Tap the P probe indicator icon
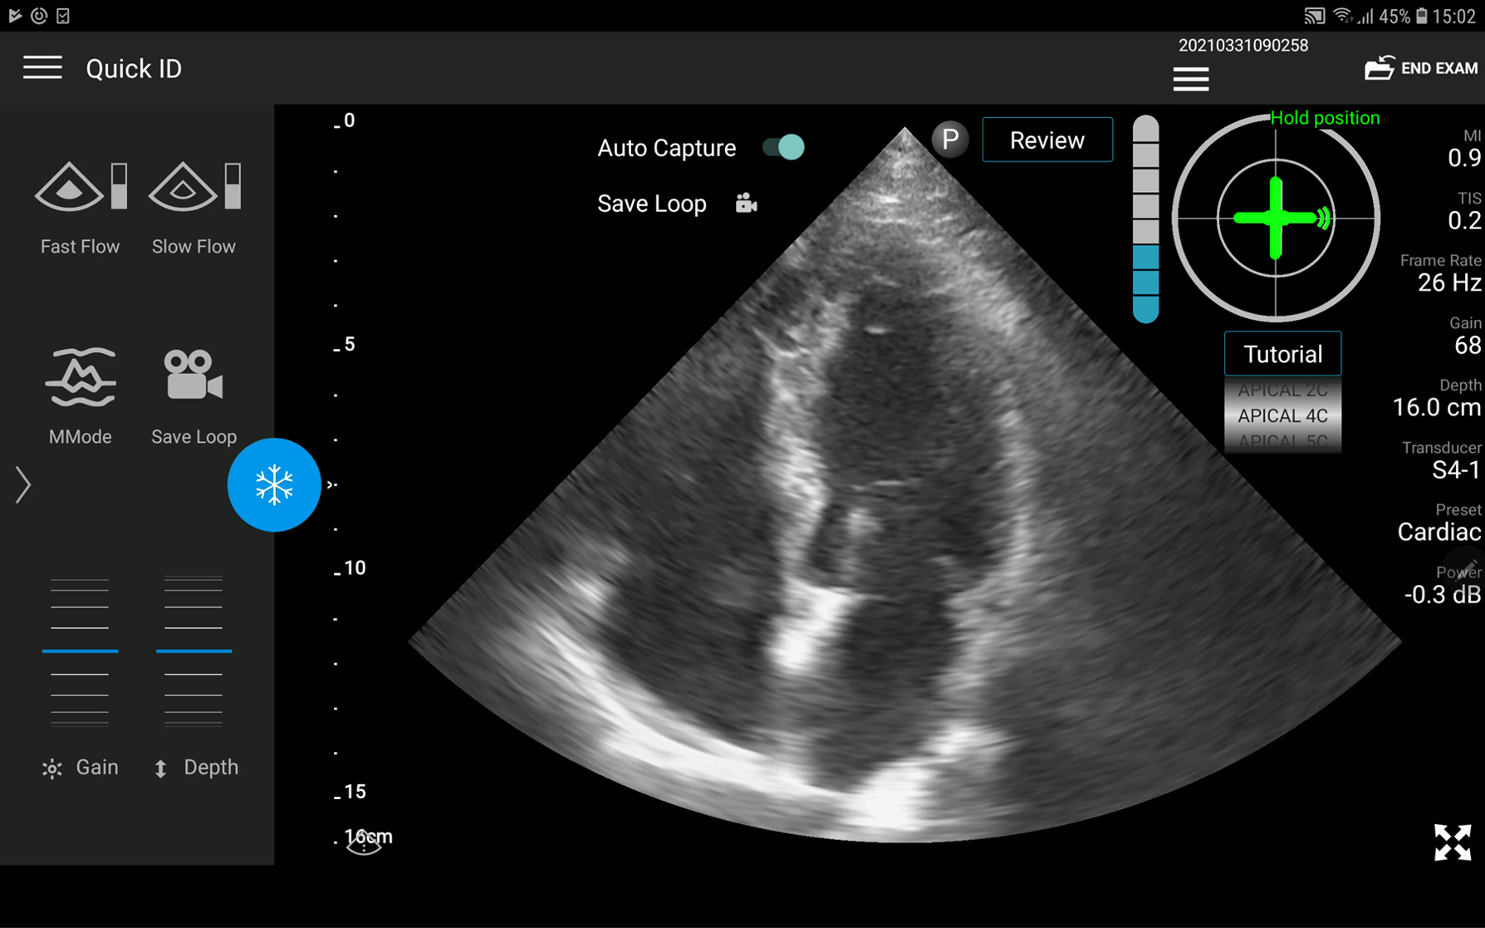Image resolution: width=1485 pixels, height=928 pixels. point(950,140)
